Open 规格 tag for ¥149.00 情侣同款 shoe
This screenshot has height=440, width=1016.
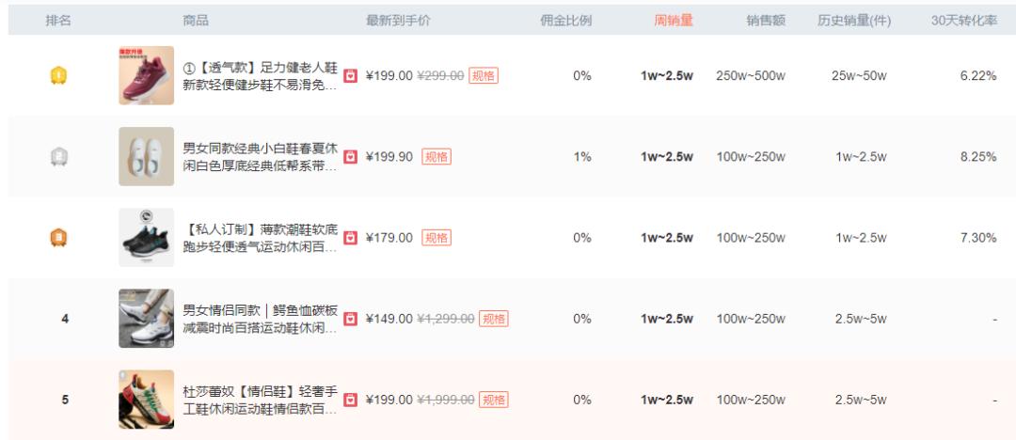click(493, 319)
